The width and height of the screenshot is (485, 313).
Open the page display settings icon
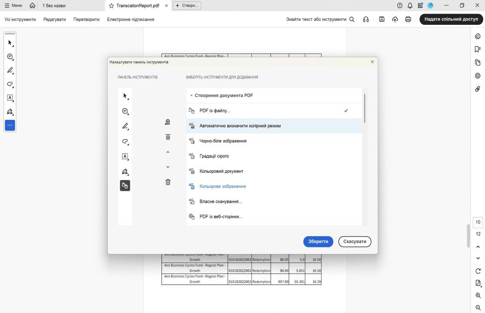(478, 283)
